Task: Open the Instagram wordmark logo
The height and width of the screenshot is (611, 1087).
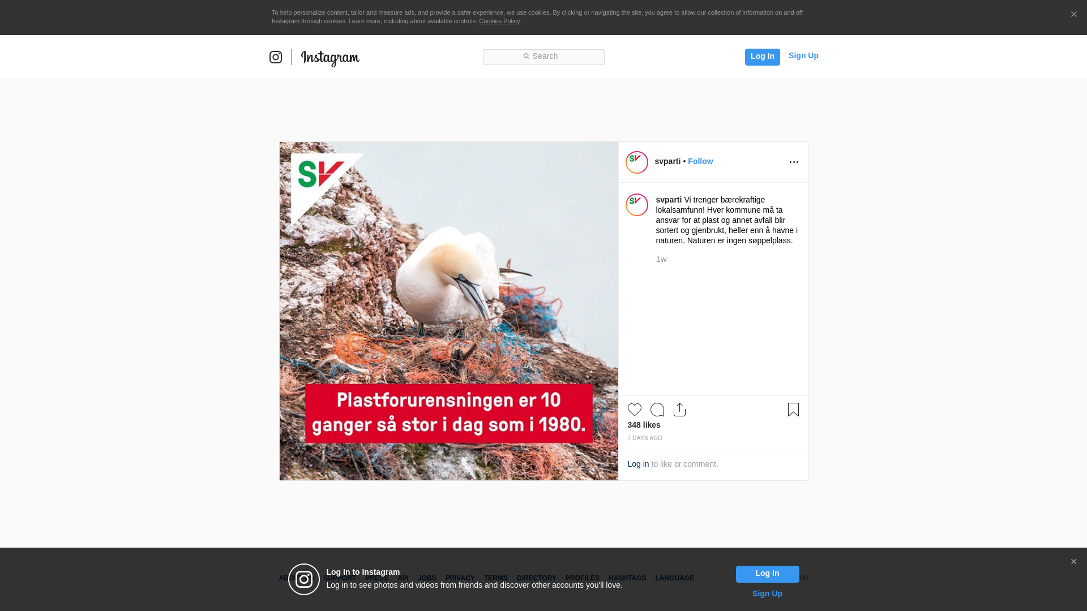Action: pyautogui.click(x=330, y=58)
